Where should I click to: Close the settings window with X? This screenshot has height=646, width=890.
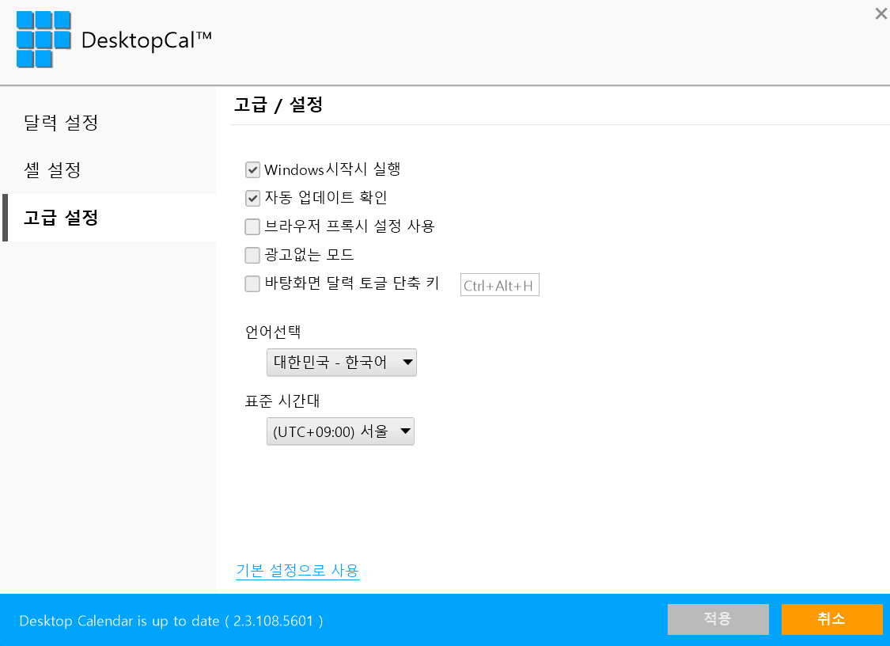(x=881, y=13)
